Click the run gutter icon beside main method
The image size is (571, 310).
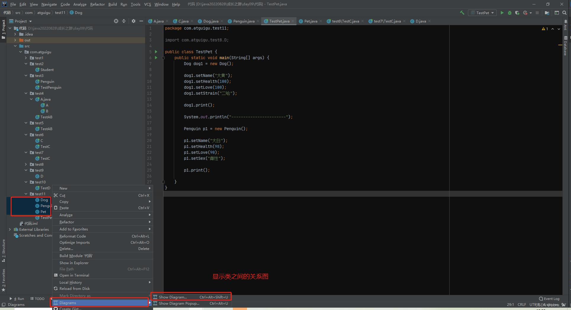(x=156, y=58)
